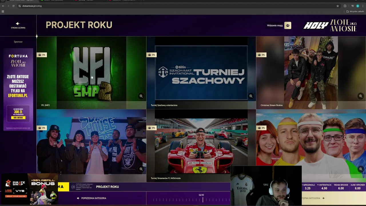The image size is (366, 206).
Task: Zoom the Christmas Stream Brokies image with magnifier
Action: (x=361, y=96)
